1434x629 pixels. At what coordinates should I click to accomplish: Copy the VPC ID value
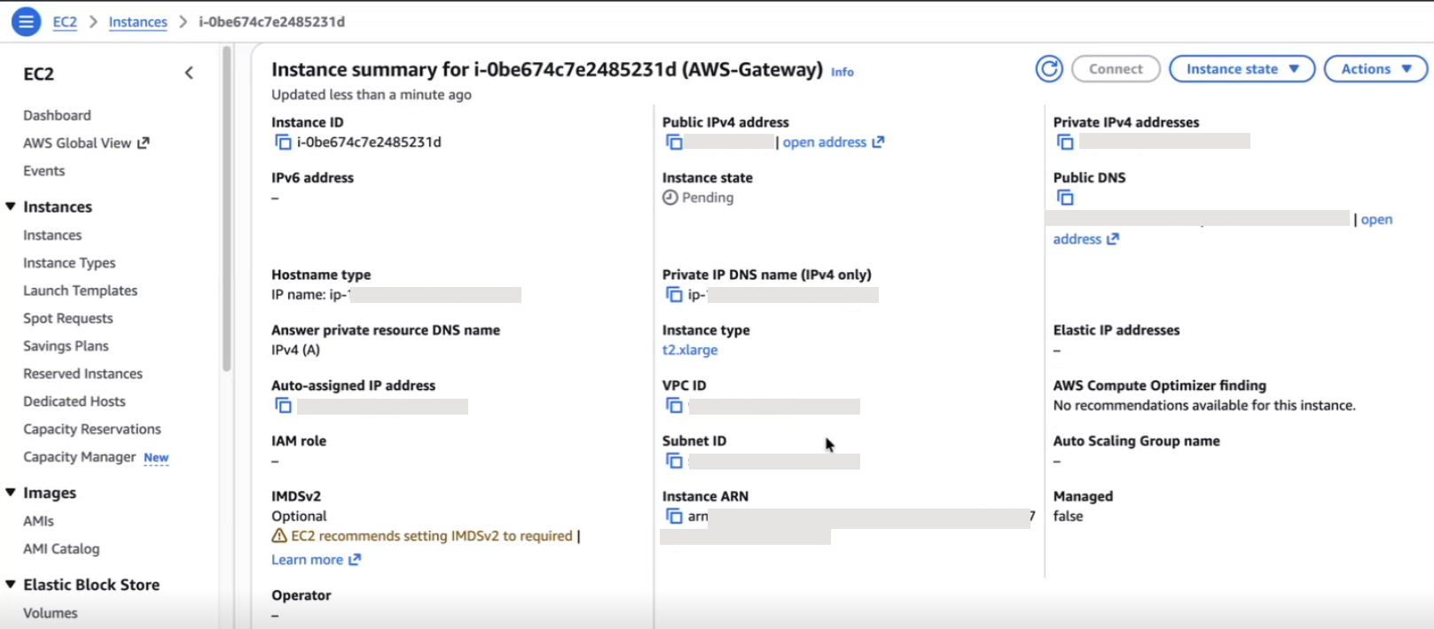[x=674, y=406]
